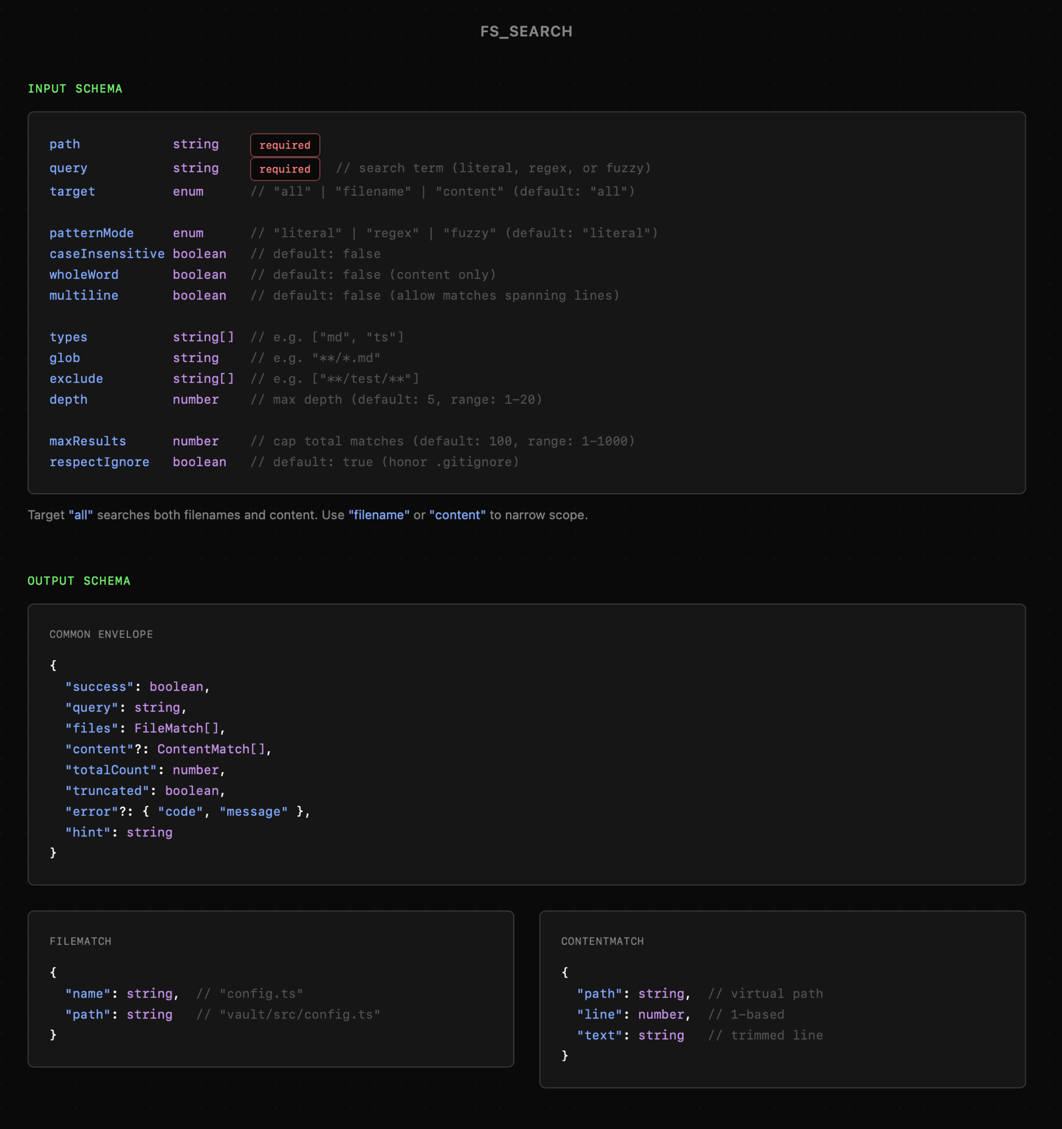The height and width of the screenshot is (1129, 1062).
Task: Click the ContentMatch[] type in envelope
Action: coord(211,749)
